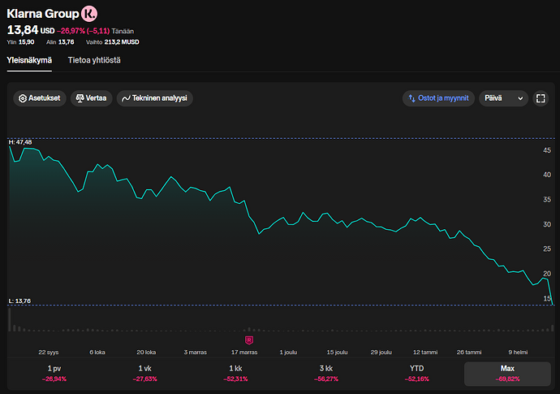
Task: Click the Vertaa scales icon
Action: (x=80, y=98)
